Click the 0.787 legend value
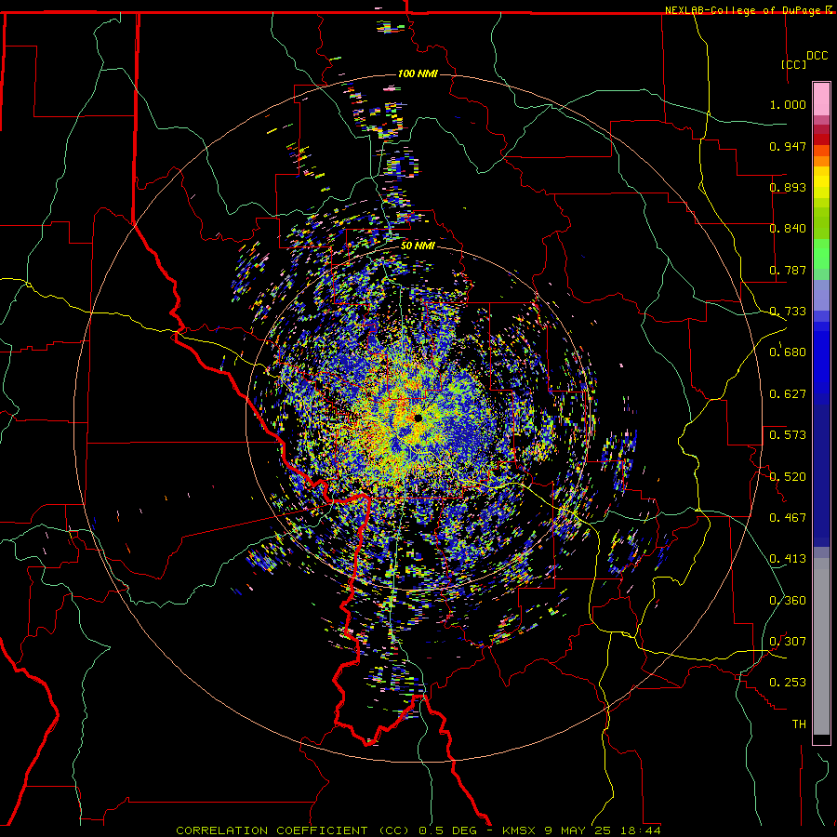This screenshot has width=837, height=837. 788,270
